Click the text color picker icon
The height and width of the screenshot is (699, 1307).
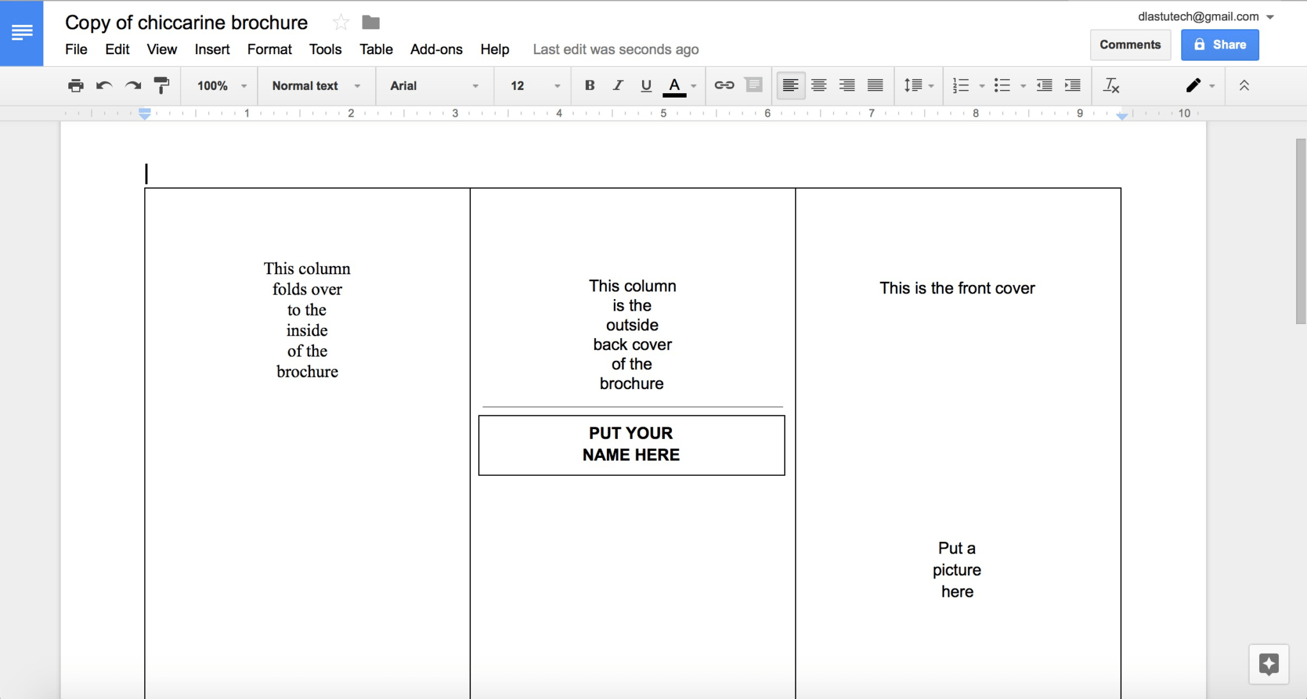(675, 85)
